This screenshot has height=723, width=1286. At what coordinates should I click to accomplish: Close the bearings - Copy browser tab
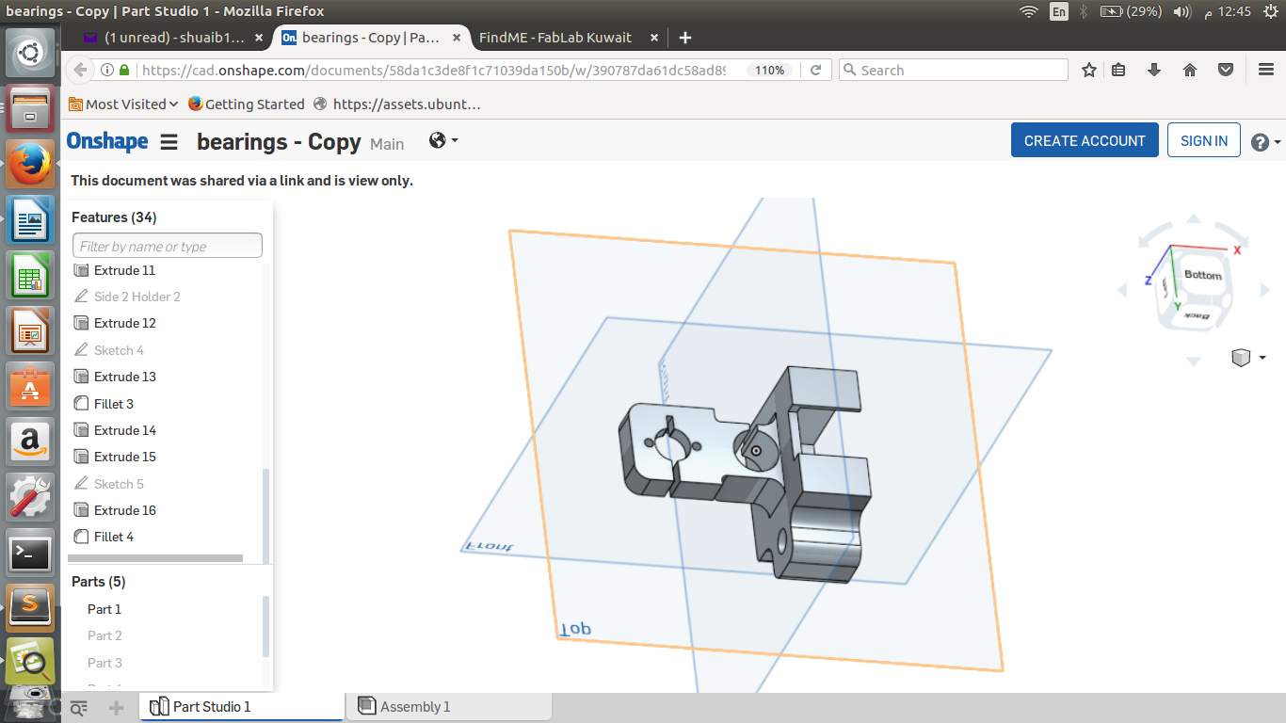[457, 38]
